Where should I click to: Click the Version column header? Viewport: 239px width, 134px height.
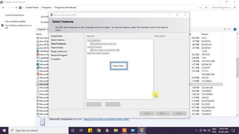tap(205, 34)
